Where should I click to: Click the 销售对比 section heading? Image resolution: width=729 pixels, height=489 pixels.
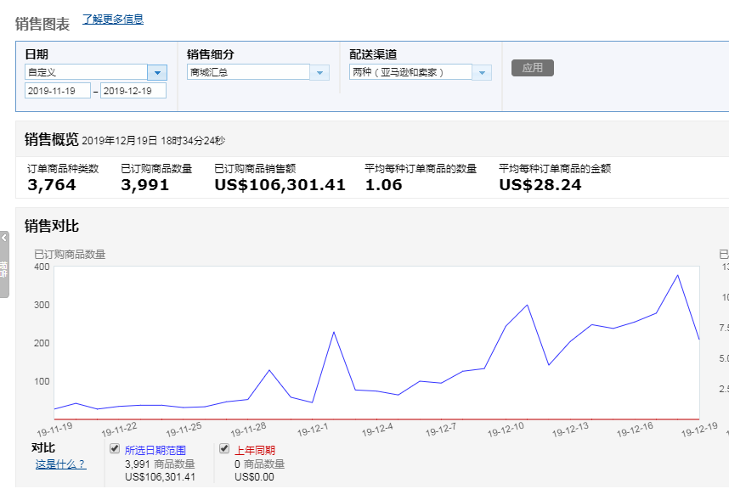pyautogui.click(x=52, y=226)
